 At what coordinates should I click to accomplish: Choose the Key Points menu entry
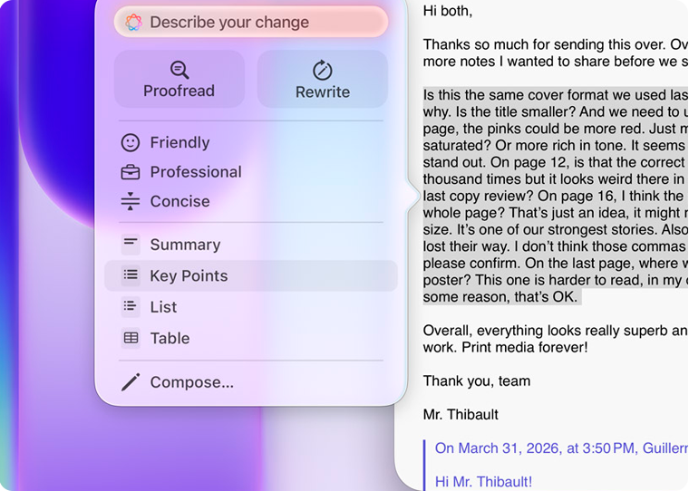point(251,275)
